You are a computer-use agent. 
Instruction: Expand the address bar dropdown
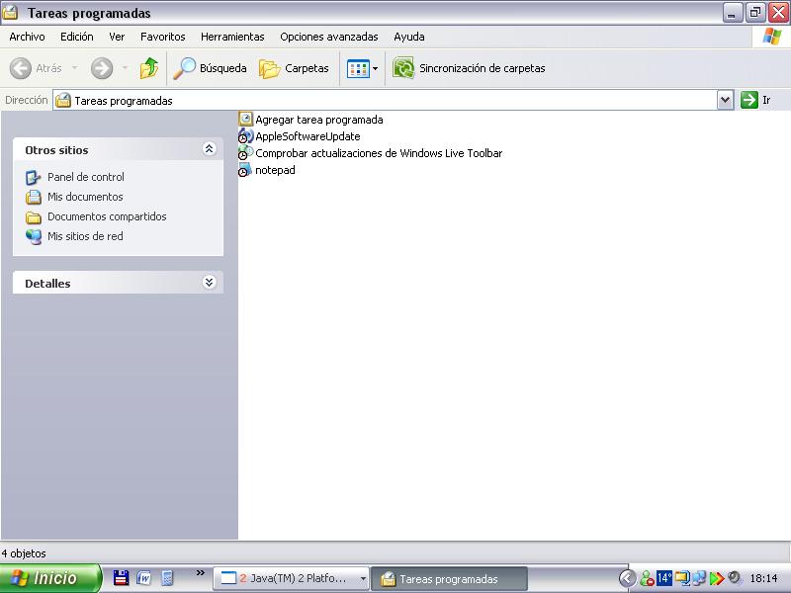tap(725, 100)
